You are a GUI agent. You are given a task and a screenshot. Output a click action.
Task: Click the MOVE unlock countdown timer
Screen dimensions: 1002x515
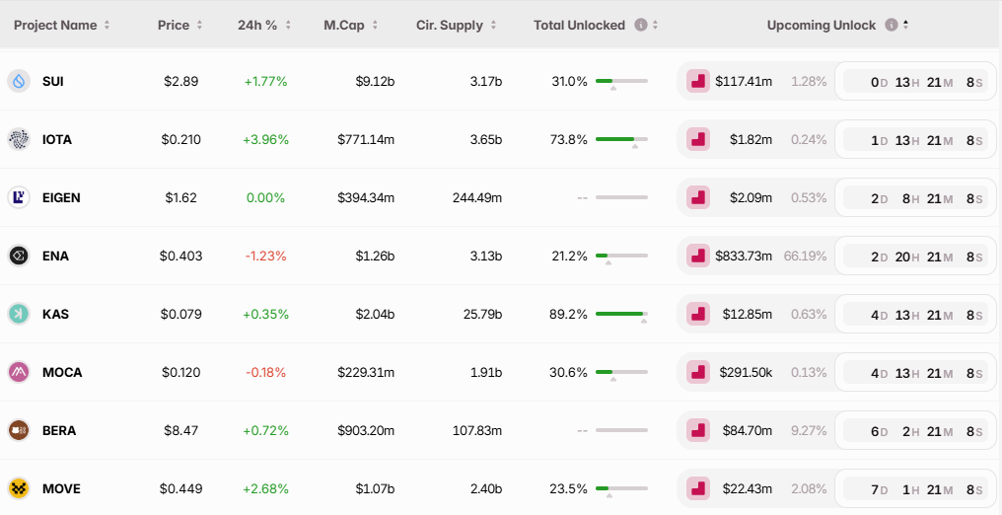tap(915, 488)
